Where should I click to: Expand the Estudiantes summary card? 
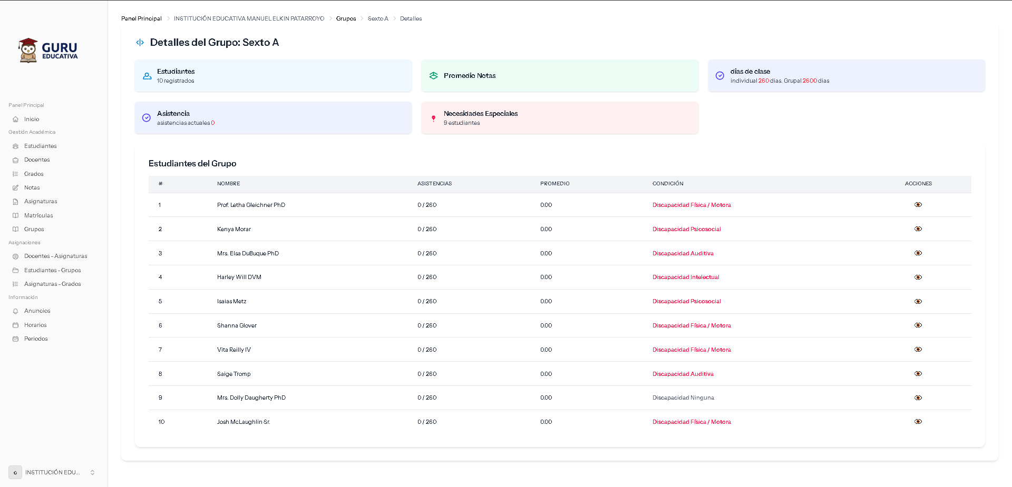pos(273,76)
